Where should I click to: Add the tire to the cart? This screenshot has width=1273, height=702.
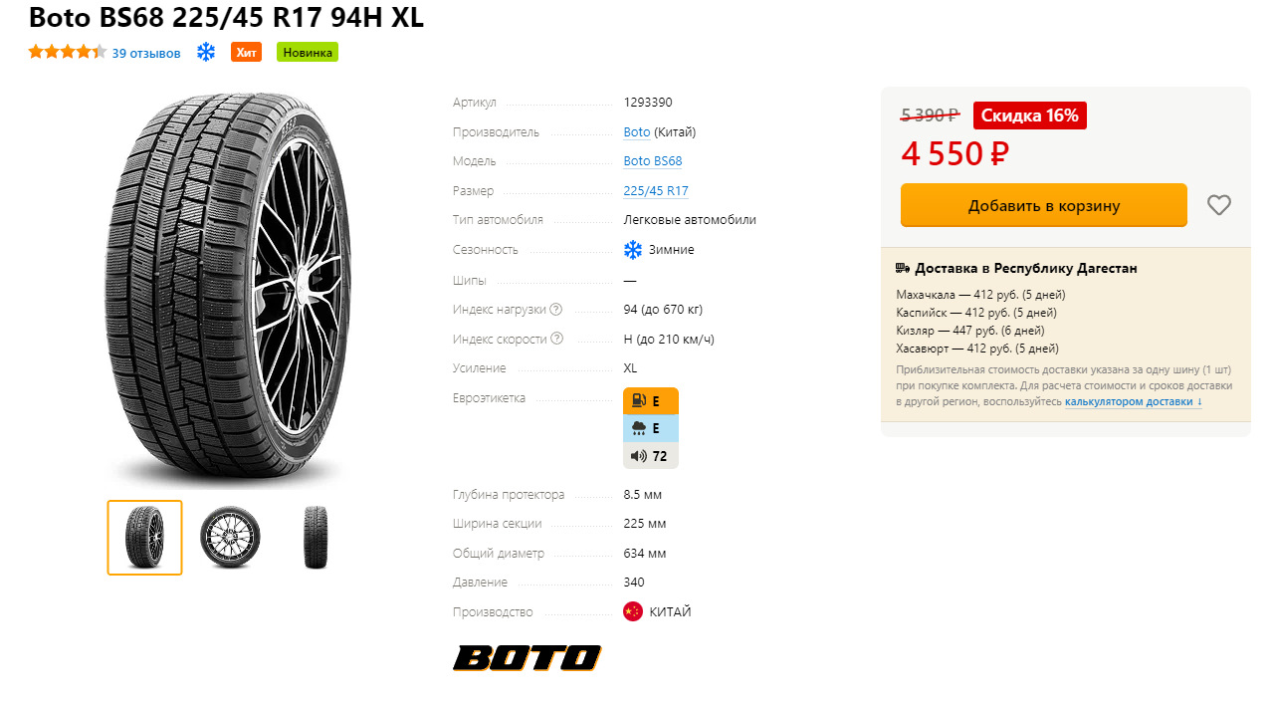coord(1043,205)
